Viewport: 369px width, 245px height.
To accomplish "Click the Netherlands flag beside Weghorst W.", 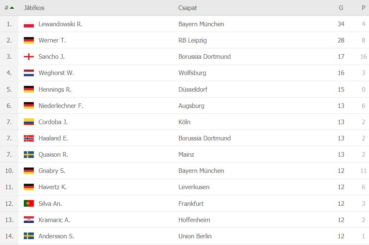I will click(x=29, y=73).
